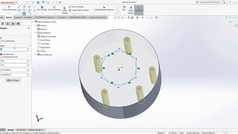Image resolution: width=238 pixels, height=134 pixels.
Task: Open the FeatureManager design tree tab
Action: (x=3, y=24)
